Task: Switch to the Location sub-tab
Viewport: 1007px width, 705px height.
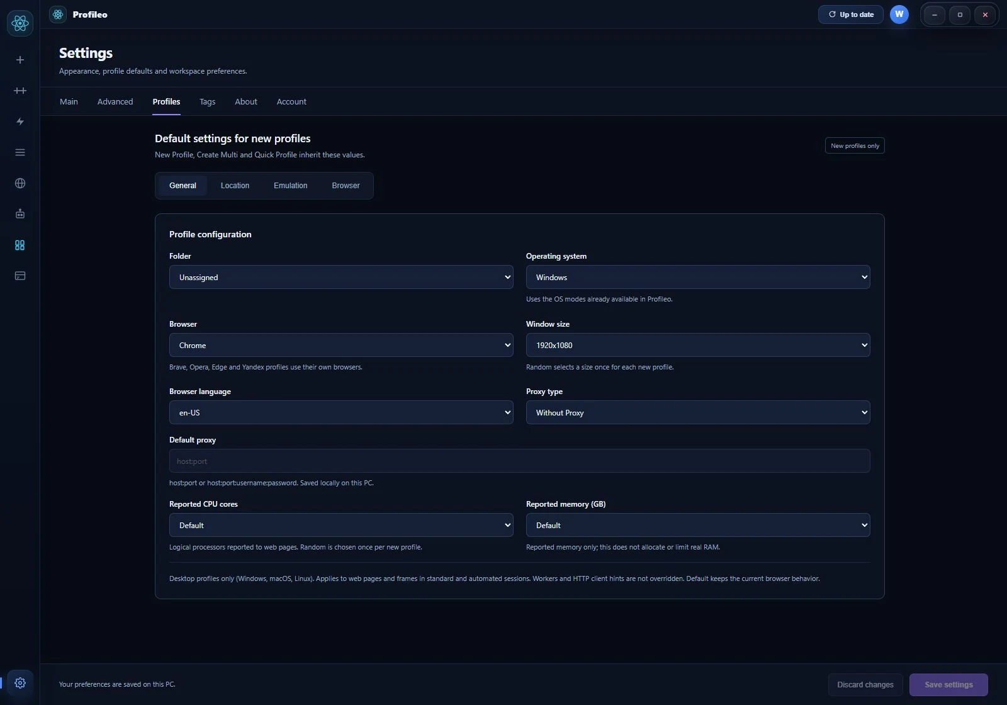Action: 235,186
